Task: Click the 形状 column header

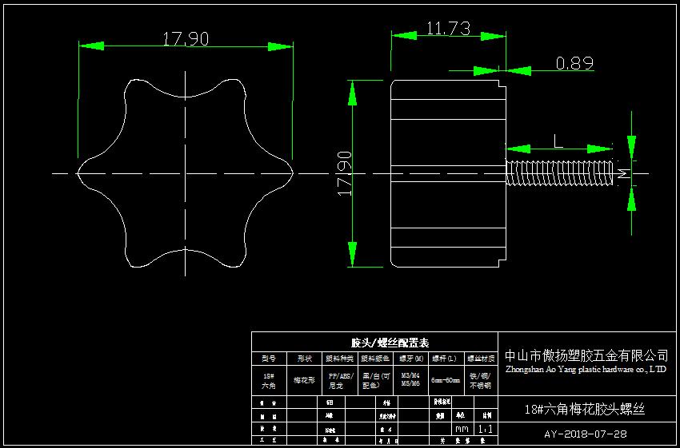Action: pos(305,359)
